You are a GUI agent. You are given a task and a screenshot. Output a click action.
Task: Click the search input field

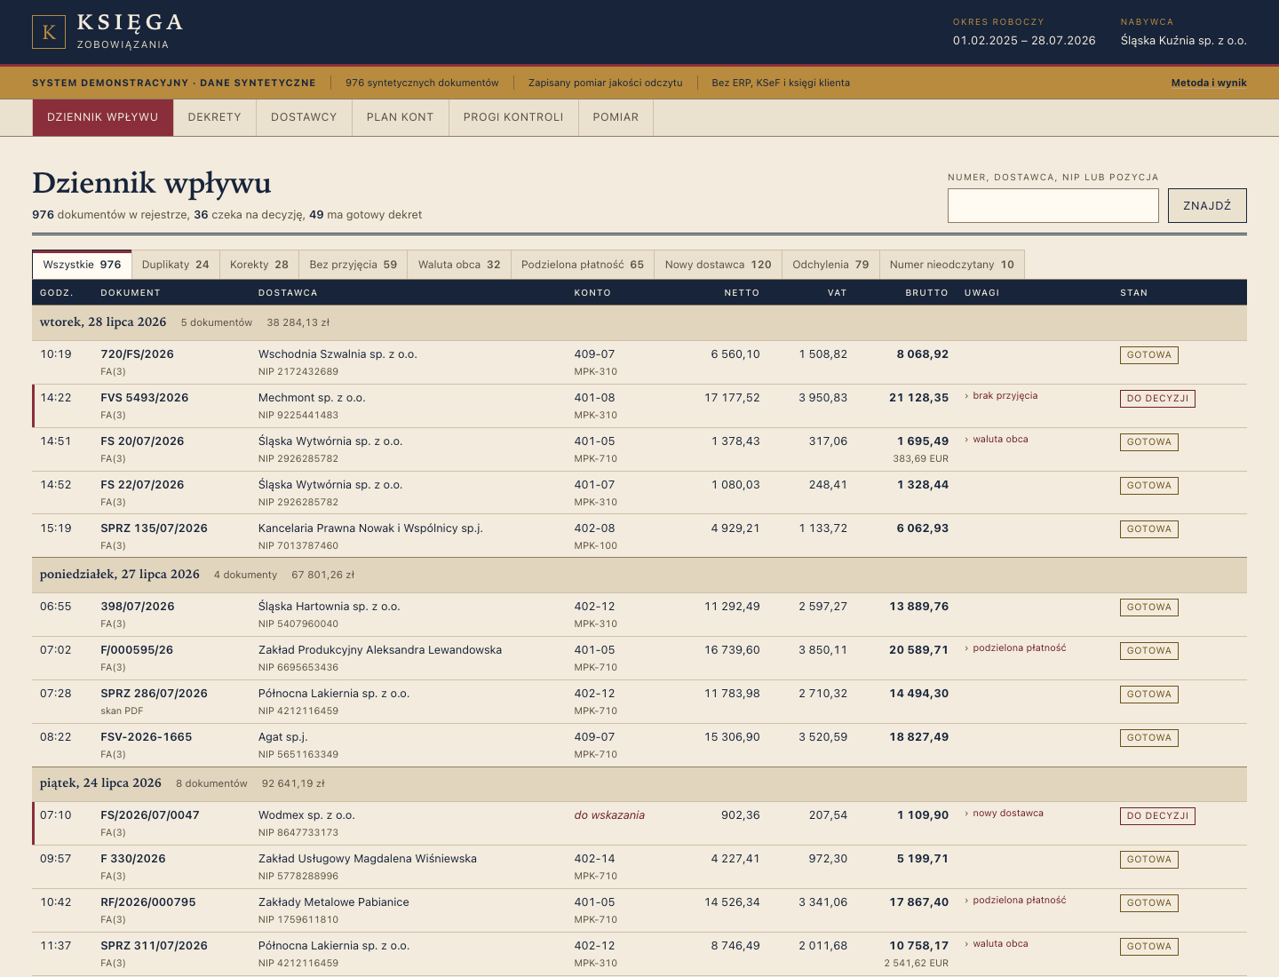1053,205
